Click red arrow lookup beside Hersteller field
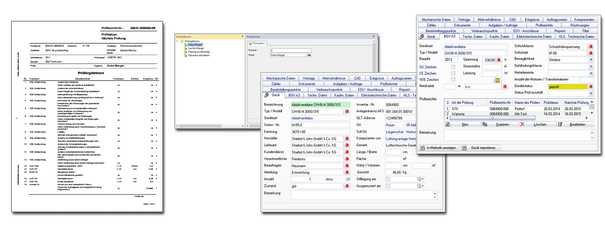The width and height of the screenshot is (605, 232). (347, 139)
